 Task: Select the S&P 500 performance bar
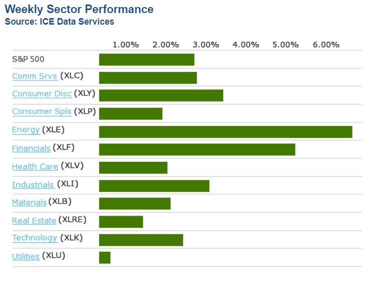coord(146,59)
